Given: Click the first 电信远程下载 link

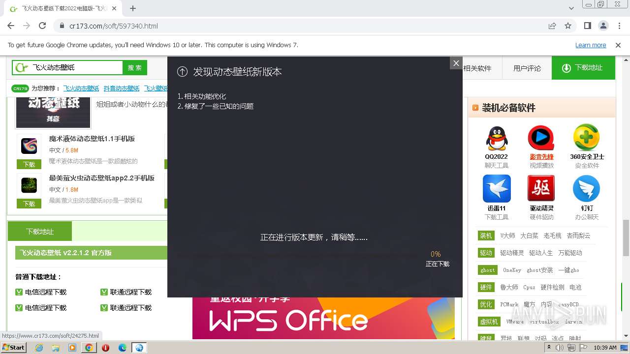Looking at the screenshot, I should tap(46, 292).
